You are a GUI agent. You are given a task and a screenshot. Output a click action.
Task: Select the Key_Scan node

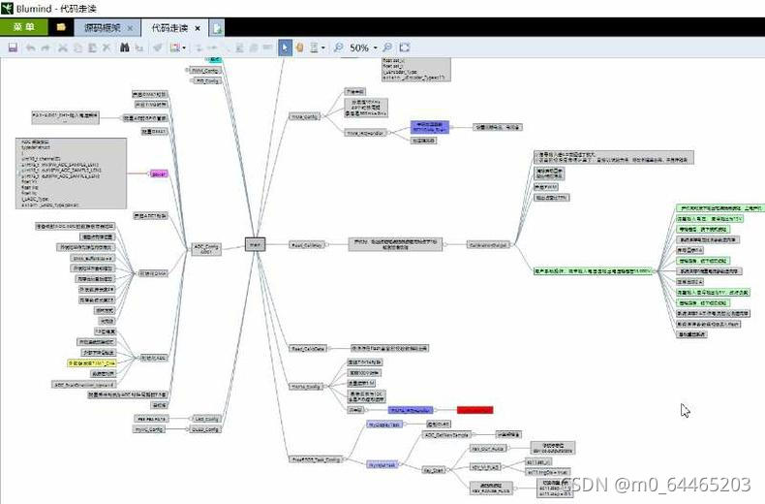coord(434,470)
